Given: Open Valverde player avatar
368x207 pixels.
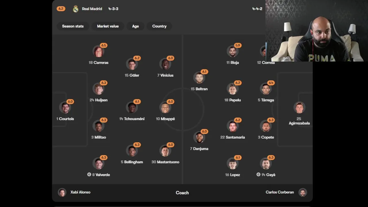Looking at the screenshot, I should tap(98, 163).
